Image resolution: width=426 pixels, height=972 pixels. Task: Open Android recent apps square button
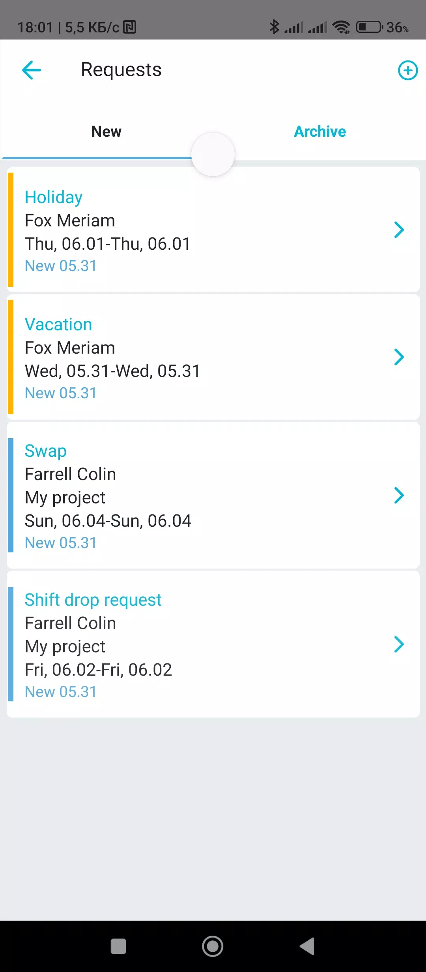coord(118,946)
